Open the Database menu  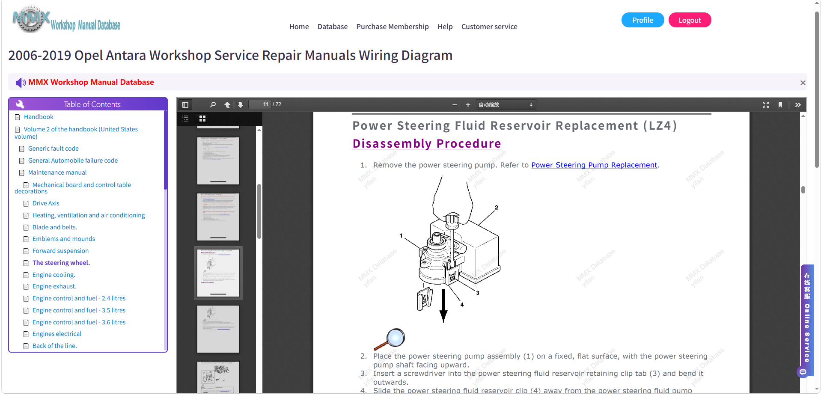(x=333, y=27)
